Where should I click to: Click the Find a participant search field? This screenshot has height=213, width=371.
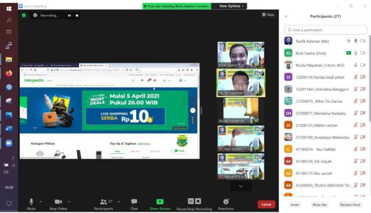(326, 30)
